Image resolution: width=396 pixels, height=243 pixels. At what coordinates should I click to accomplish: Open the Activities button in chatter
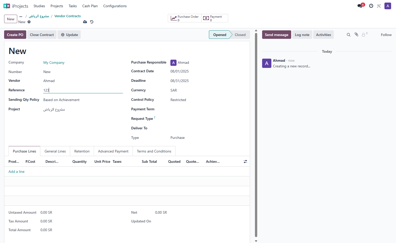(324, 35)
